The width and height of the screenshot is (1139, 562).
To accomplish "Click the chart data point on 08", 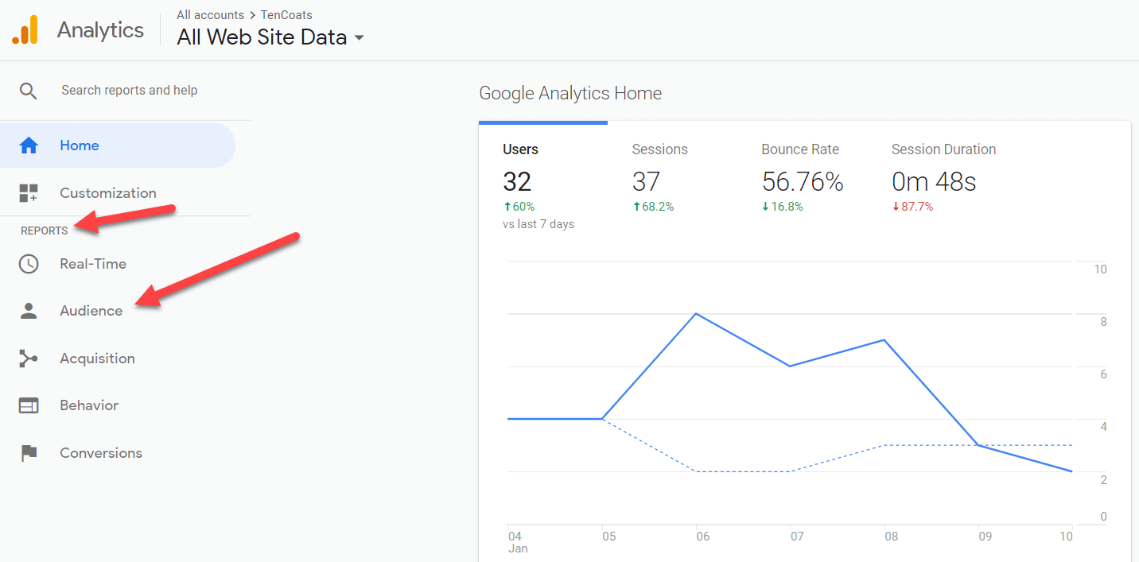I will click(x=884, y=340).
